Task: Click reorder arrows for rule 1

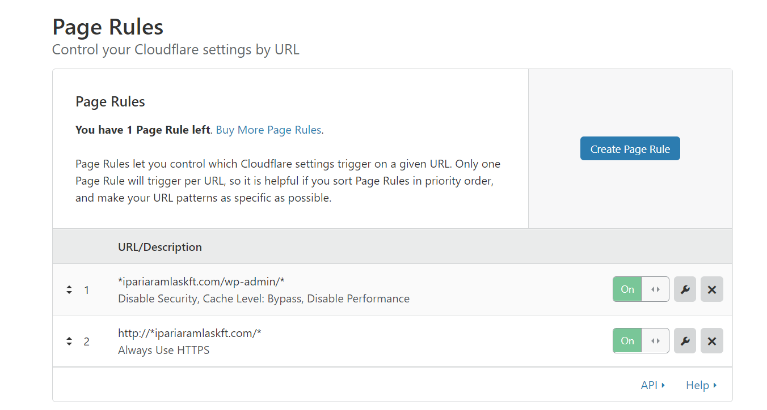Action: (69, 289)
